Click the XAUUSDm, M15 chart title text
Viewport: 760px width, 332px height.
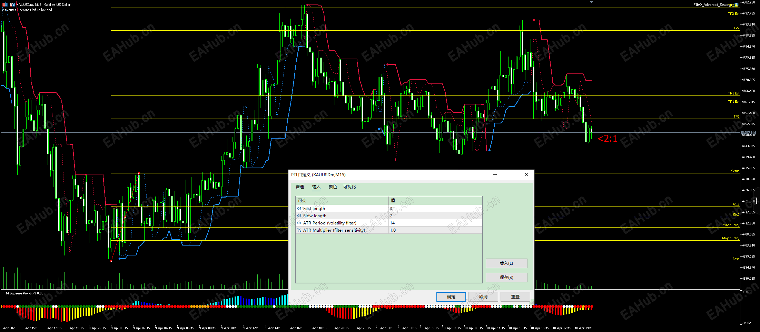point(43,5)
